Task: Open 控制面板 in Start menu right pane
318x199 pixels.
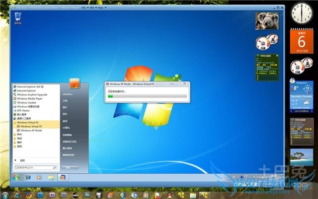Action: pyautogui.click(x=67, y=135)
